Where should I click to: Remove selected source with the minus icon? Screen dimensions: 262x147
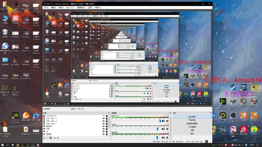pos(47,138)
